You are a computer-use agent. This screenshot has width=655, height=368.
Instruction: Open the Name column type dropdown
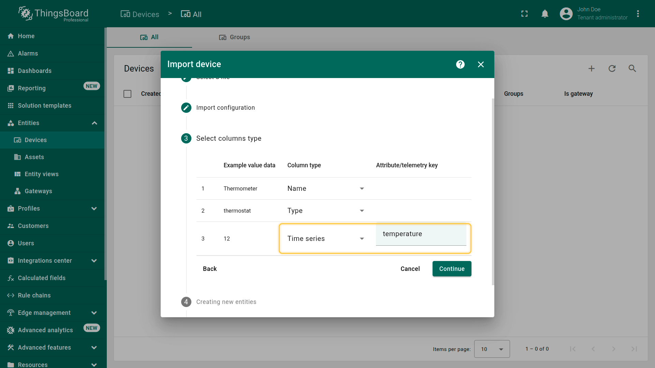326,188
